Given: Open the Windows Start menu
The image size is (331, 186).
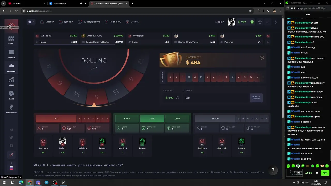Looking at the screenshot, I should tap(4, 182).
